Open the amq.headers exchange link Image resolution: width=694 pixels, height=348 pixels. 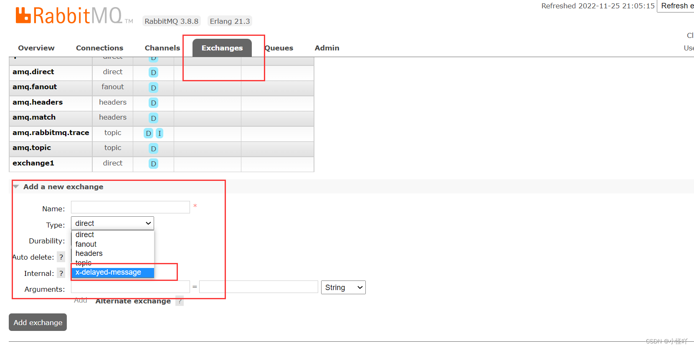[x=38, y=102]
